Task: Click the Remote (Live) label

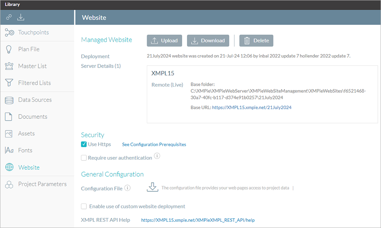Action: tap(167, 85)
